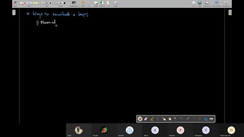Select the Draw line tool
Screen dimensions: 244x137
tap(194, 119)
